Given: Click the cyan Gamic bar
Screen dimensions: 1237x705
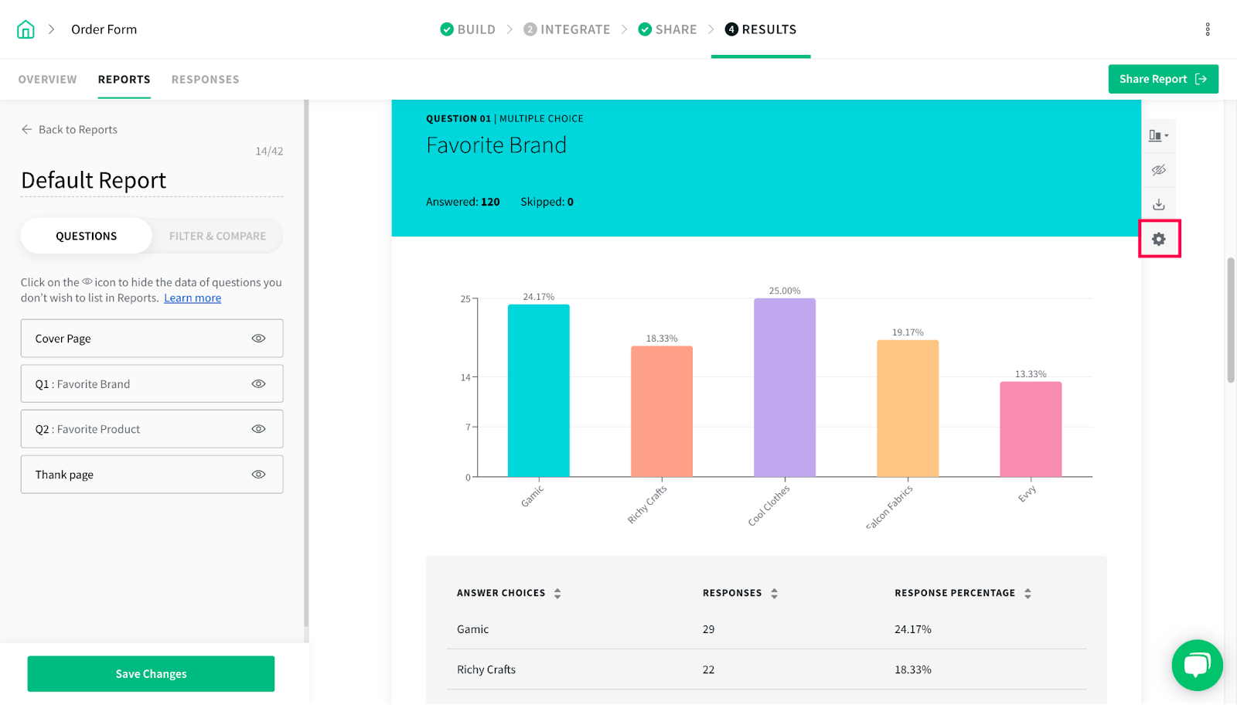Looking at the screenshot, I should pos(539,391).
